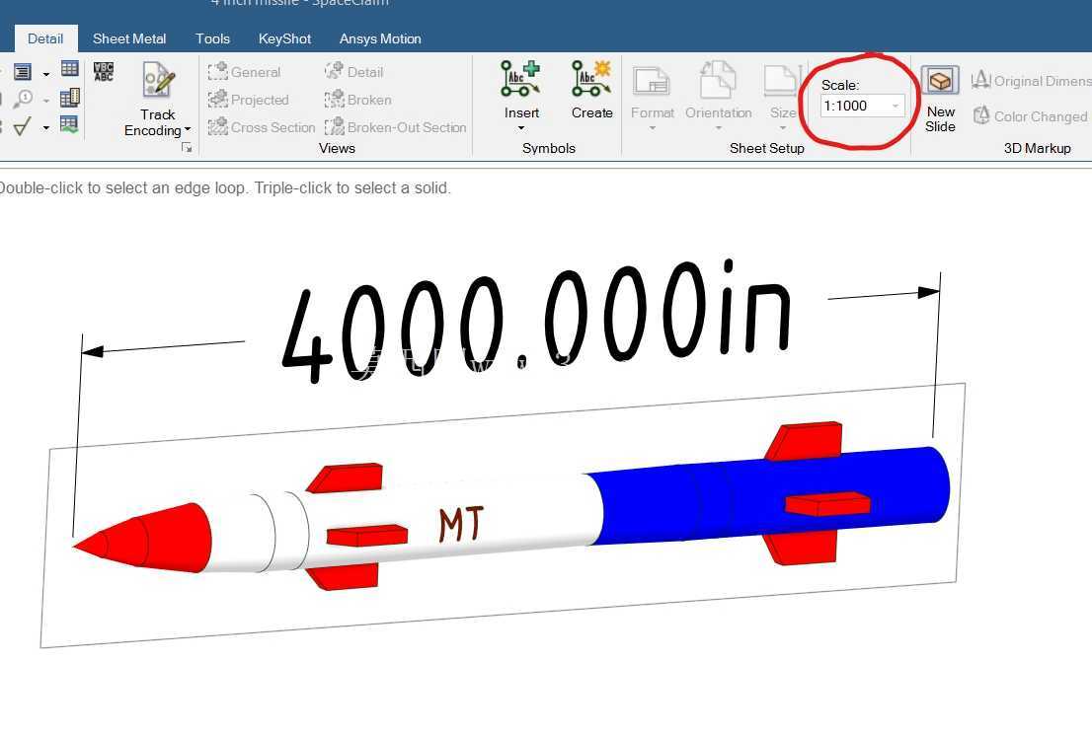The width and height of the screenshot is (1092, 736).
Task: Switch to the KeyShot ribbon tab
Action: pyautogui.click(x=284, y=38)
